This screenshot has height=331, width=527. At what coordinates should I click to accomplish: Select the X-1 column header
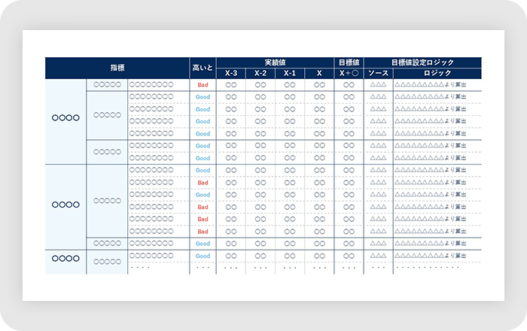(290, 73)
